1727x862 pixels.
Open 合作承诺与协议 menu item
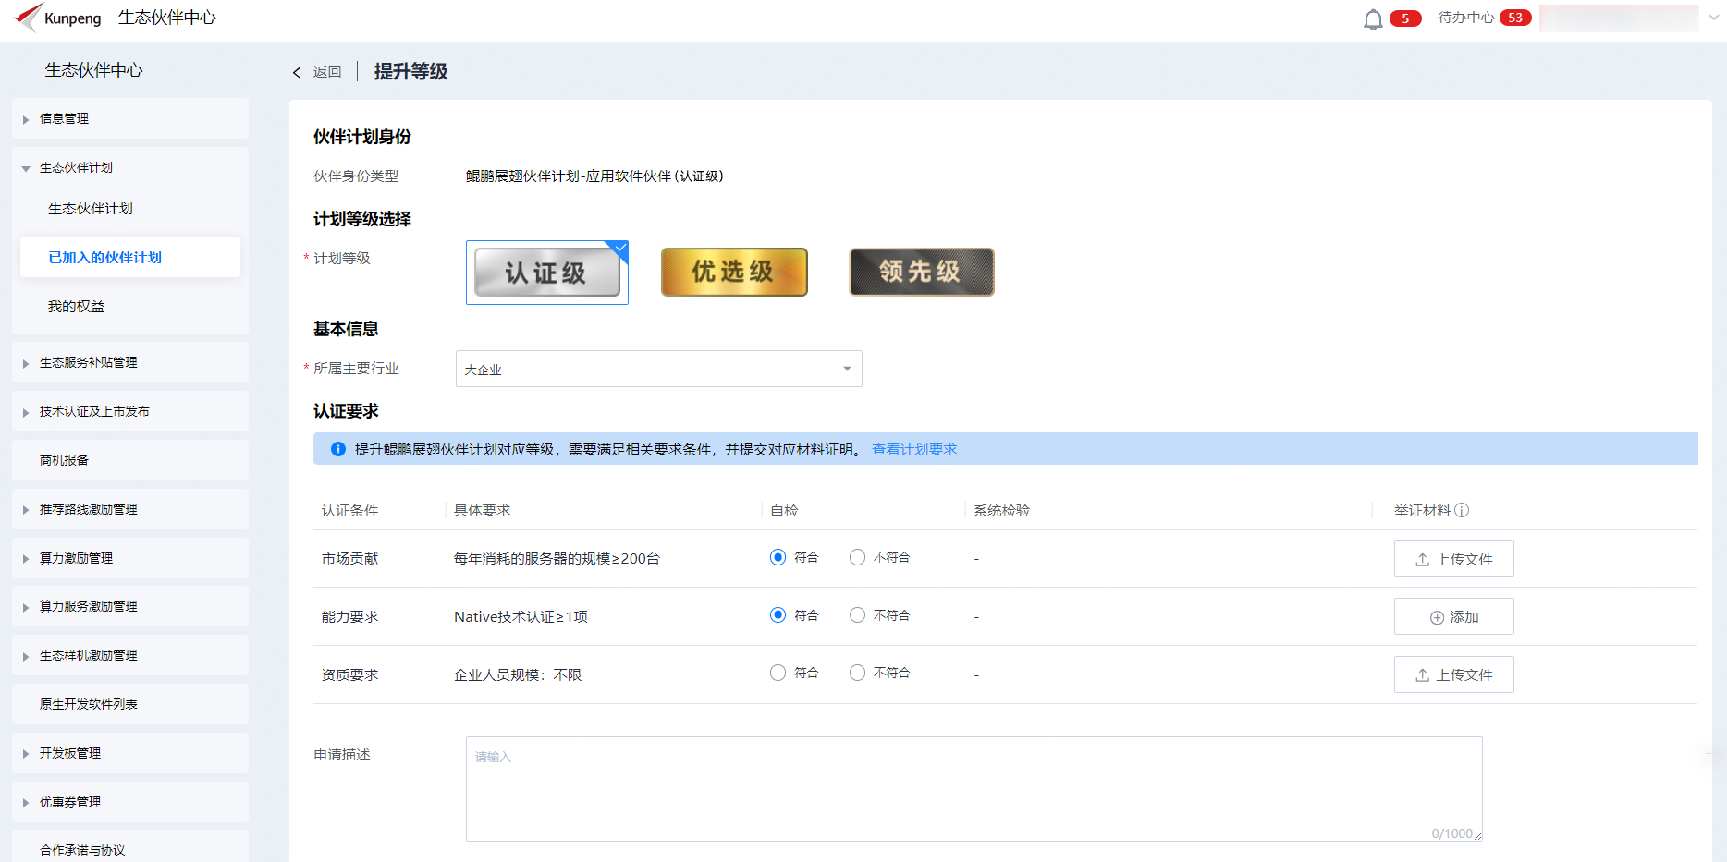pos(130,846)
